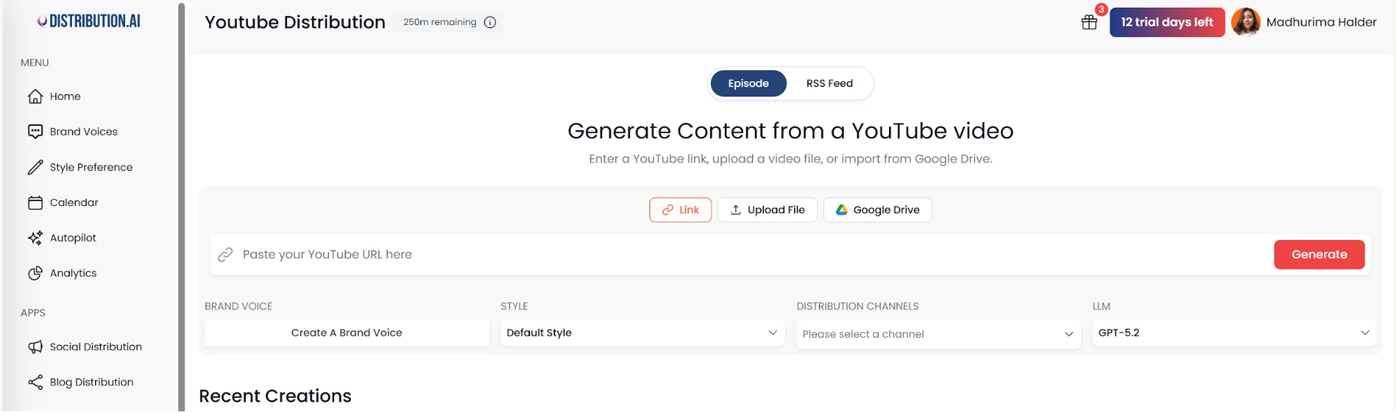Open Autopilot from the sidebar
1396x412 pixels.
(x=73, y=237)
